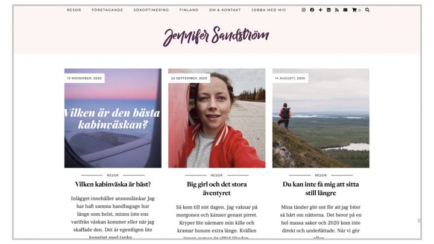Click the airplane window post thumbnail
Viewport: 434px width, 244px height.
point(113,118)
